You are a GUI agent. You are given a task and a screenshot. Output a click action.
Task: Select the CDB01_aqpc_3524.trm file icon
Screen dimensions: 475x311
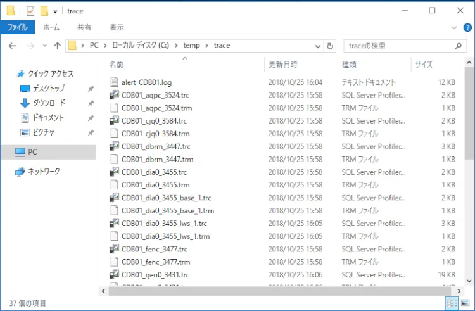coord(114,108)
